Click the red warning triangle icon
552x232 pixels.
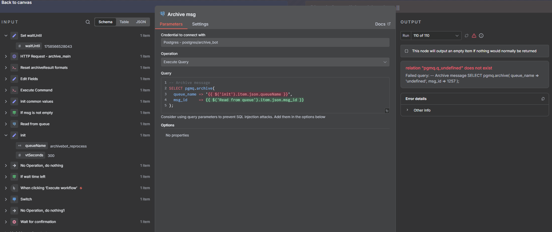(x=474, y=36)
